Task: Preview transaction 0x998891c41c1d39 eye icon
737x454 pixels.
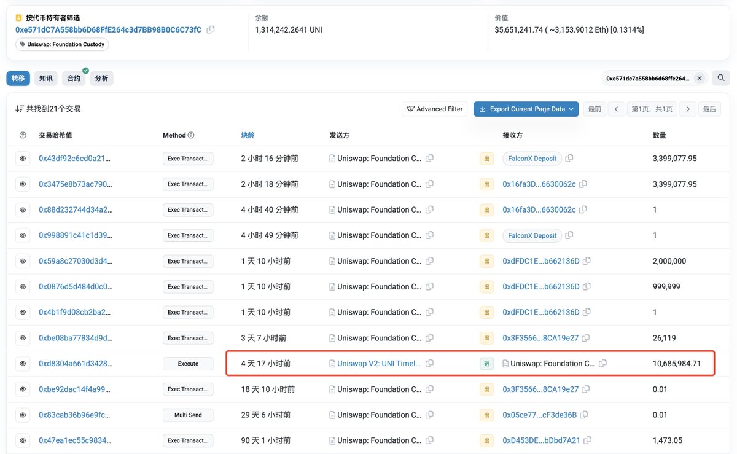Action: [x=23, y=235]
